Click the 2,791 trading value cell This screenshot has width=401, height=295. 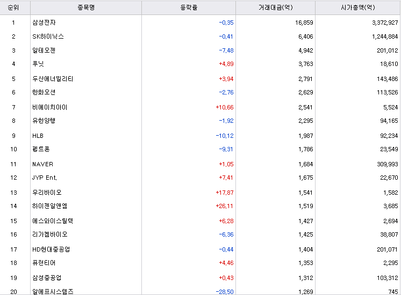[x=306, y=79]
